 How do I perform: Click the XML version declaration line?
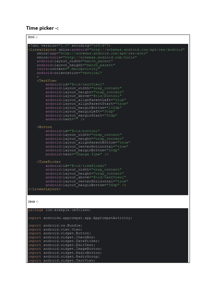pyautogui.click(x=69, y=46)
